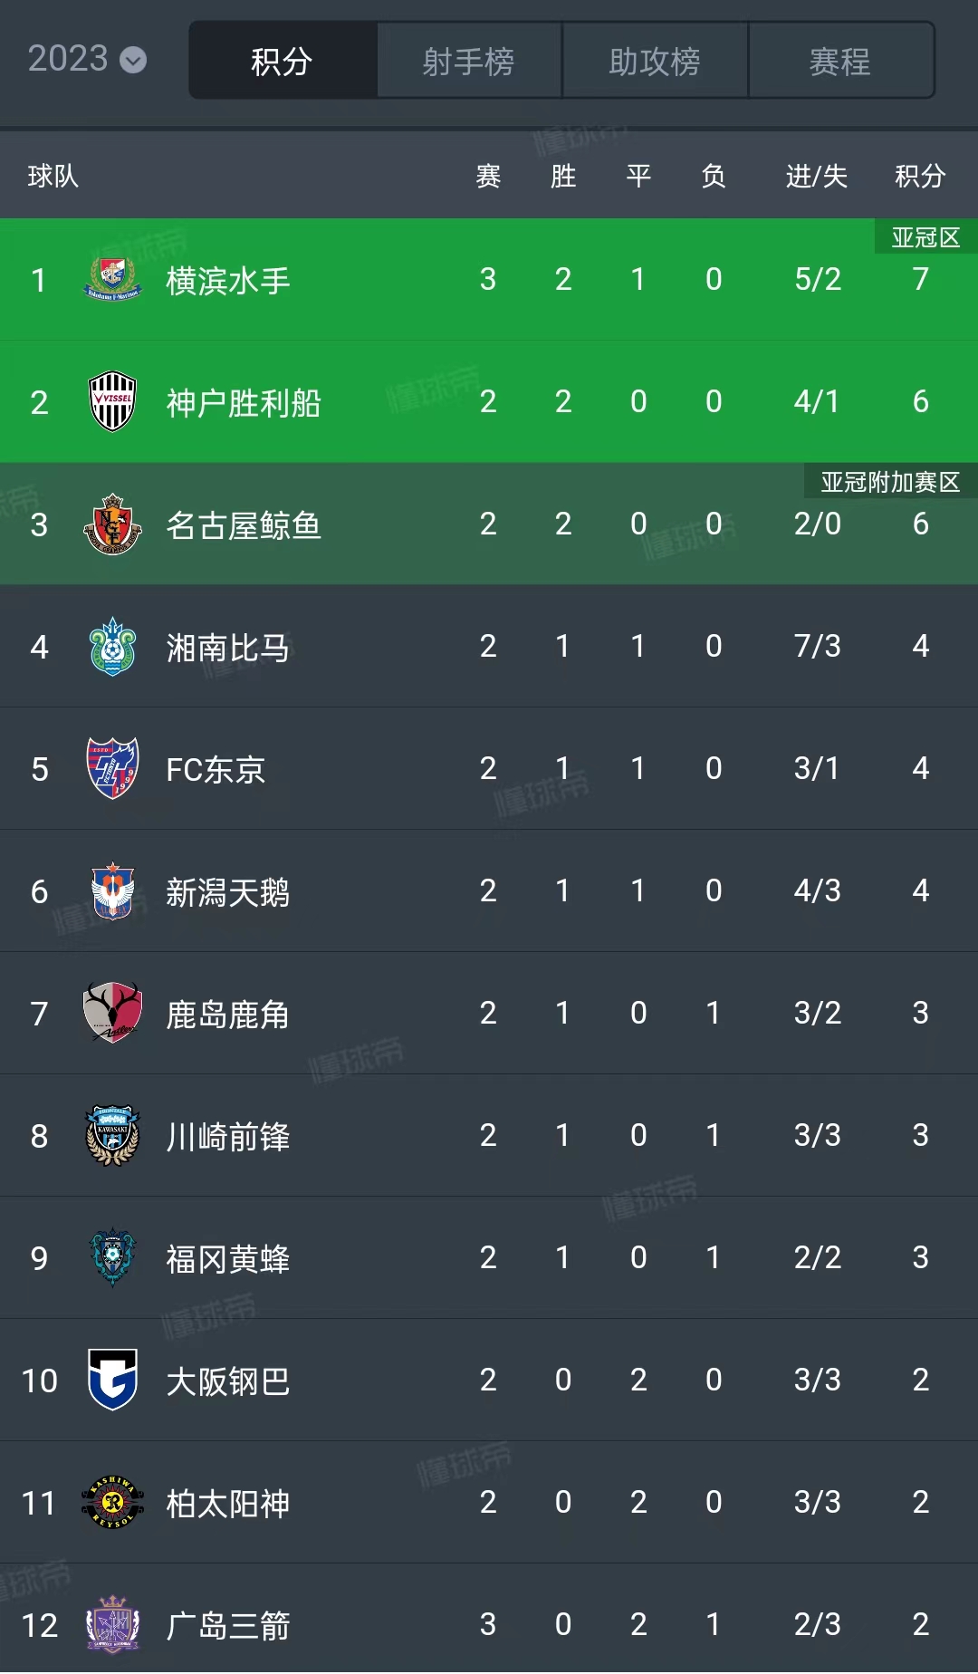Open the 赛程 tab

coord(840,62)
